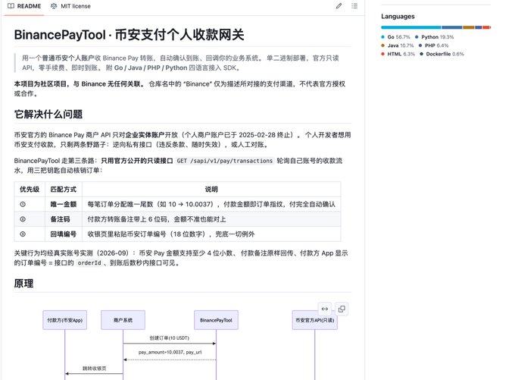Copy the diagram with the copy icon
Screen dimensions: 515x380
coord(342,309)
